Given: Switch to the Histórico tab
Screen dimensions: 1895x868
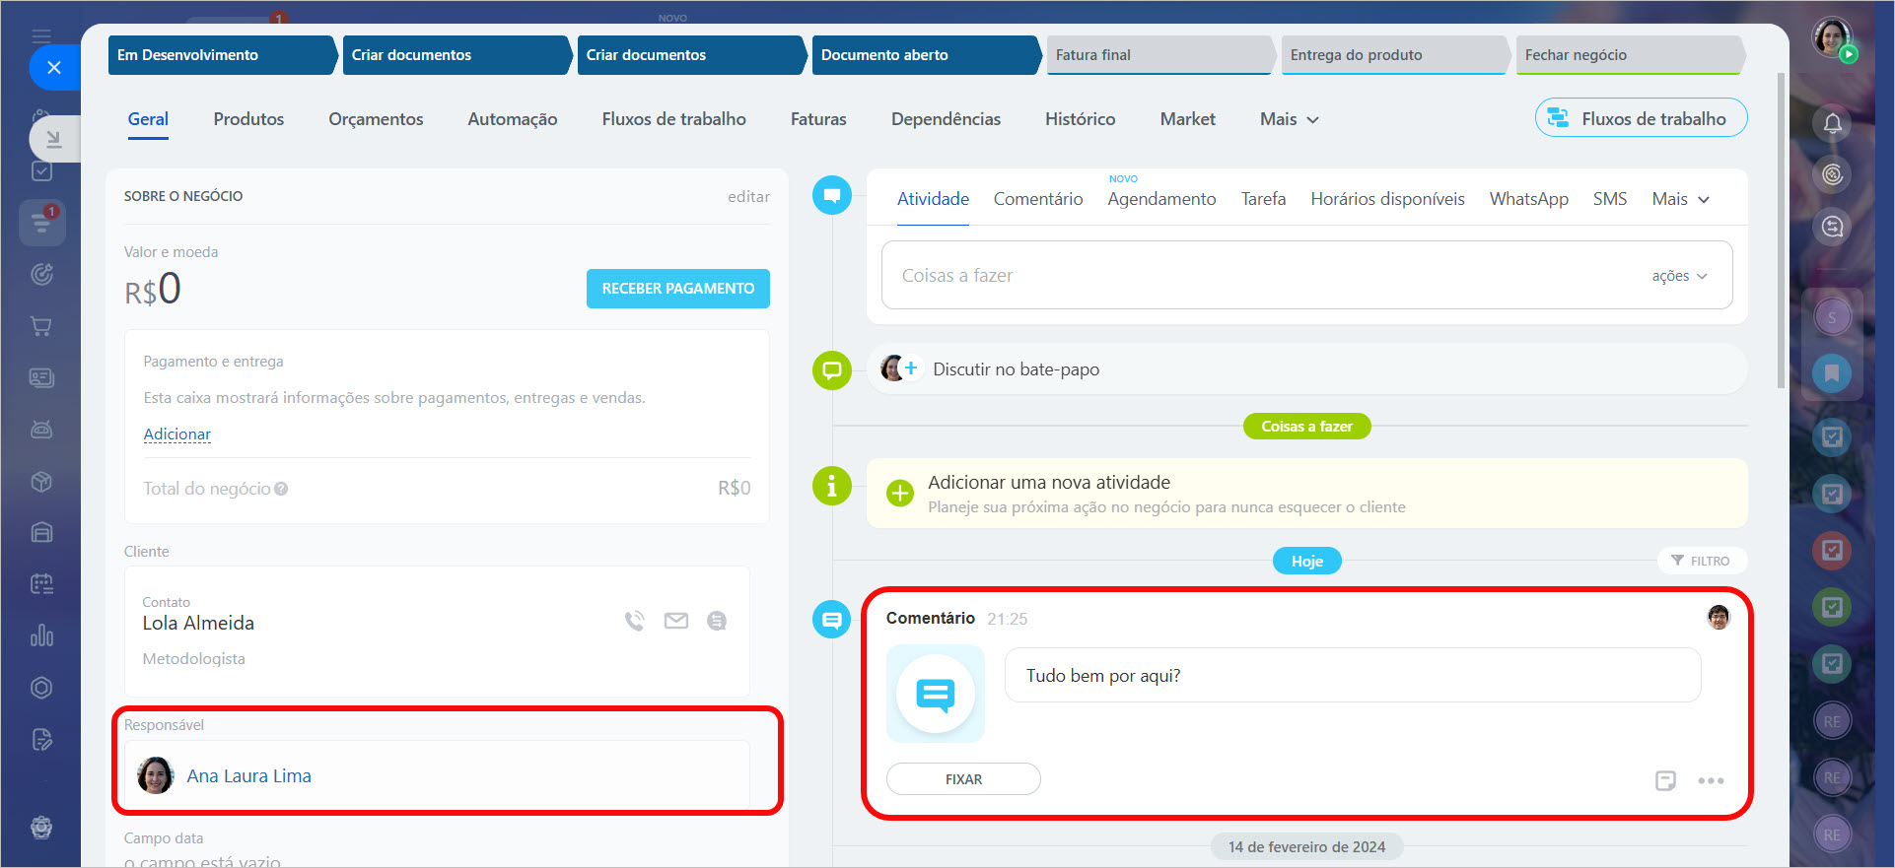Looking at the screenshot, I should pos(1080,119).
